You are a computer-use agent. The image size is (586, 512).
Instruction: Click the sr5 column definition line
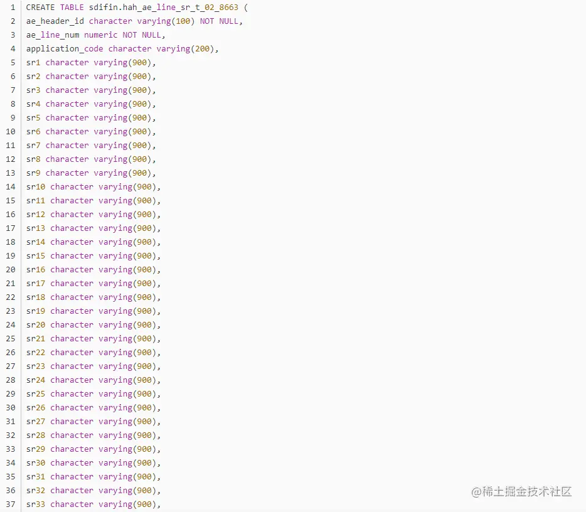tap(91, 118)
